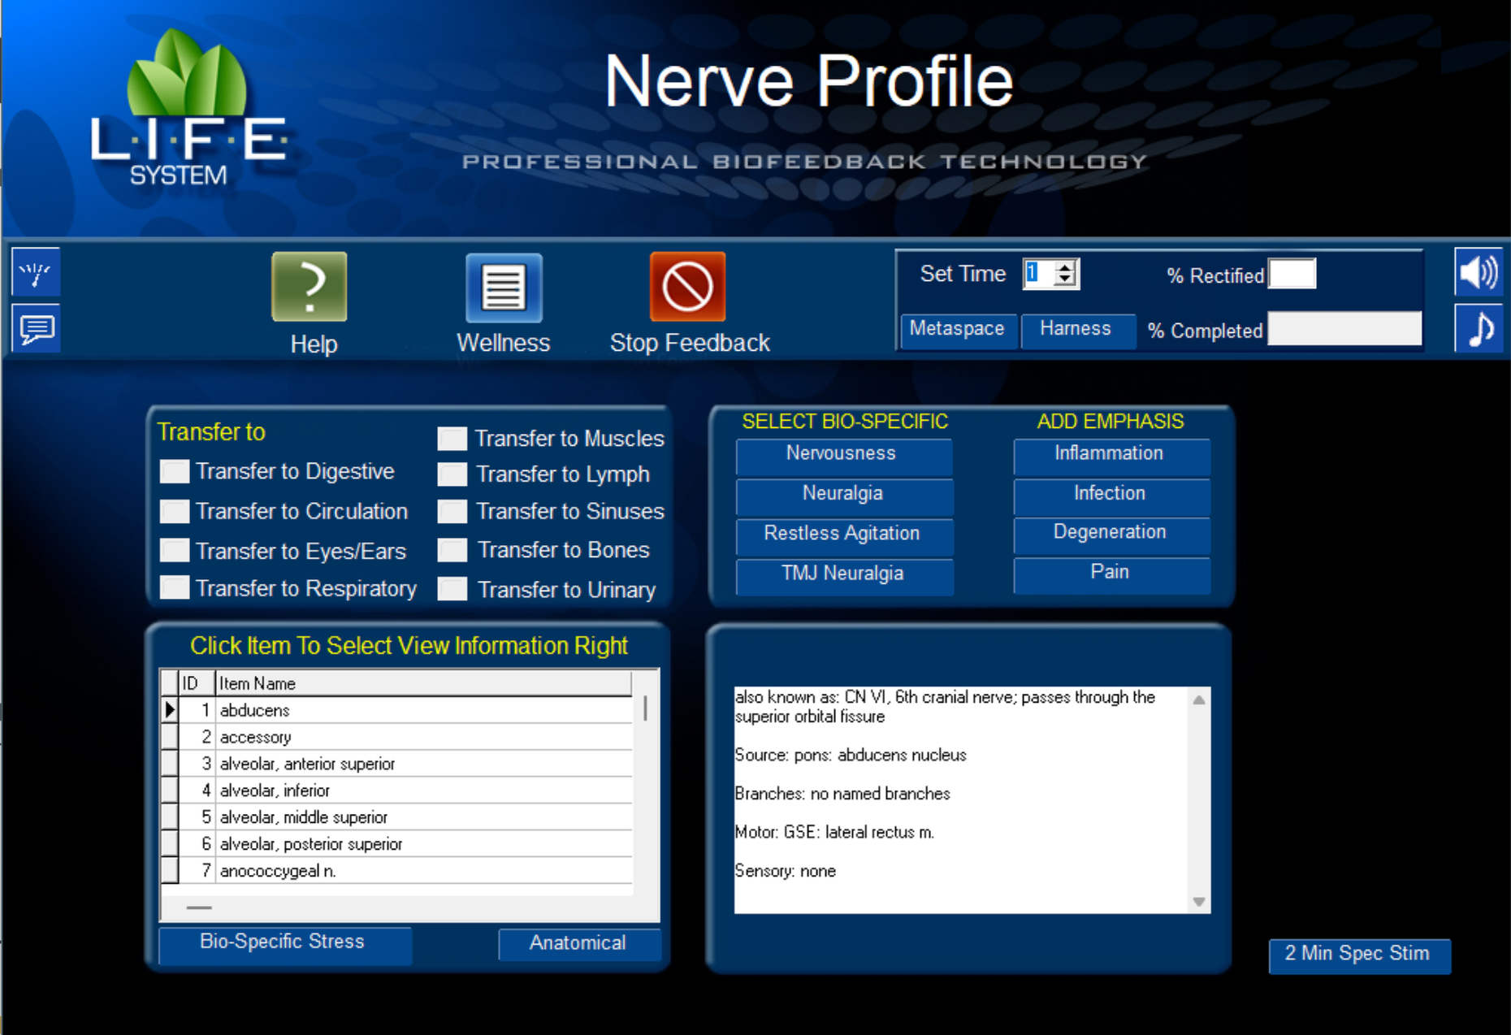1511x1035 pixels.
Task: Click the lightning bolt icon top left
Action: point(35,273)
